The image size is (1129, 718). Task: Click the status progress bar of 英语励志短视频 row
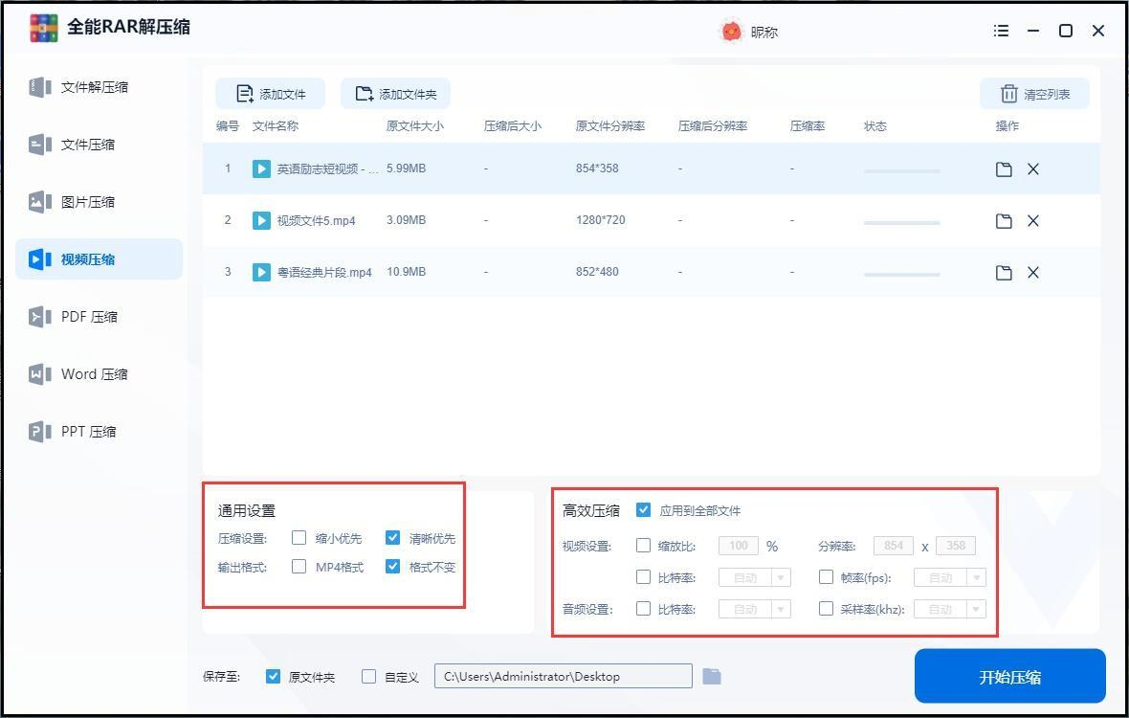[901, 171]
